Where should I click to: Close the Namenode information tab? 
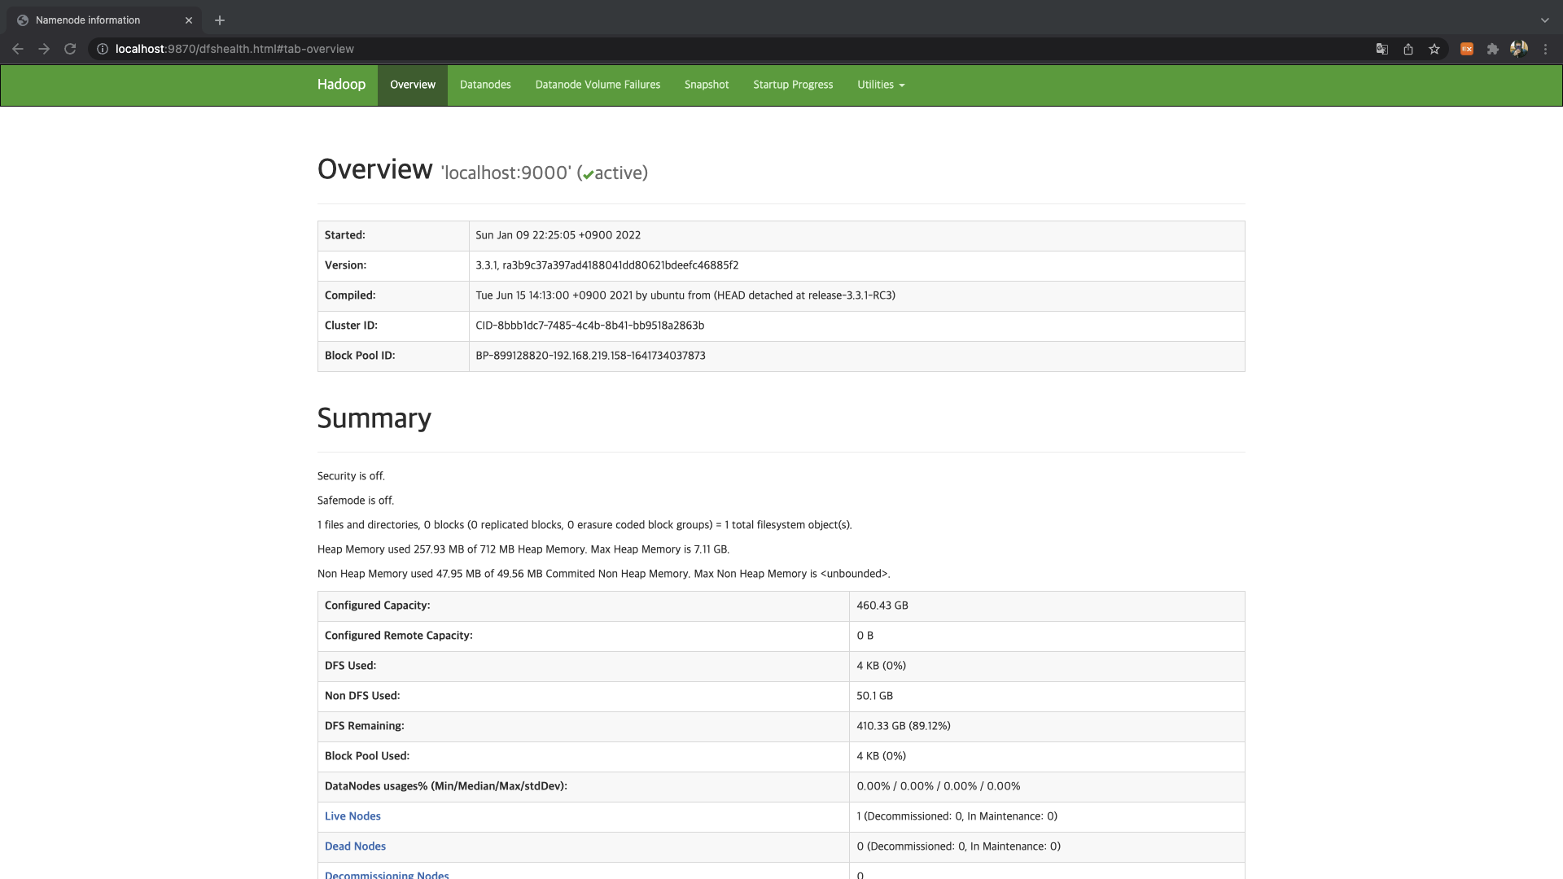click(189, 20)
